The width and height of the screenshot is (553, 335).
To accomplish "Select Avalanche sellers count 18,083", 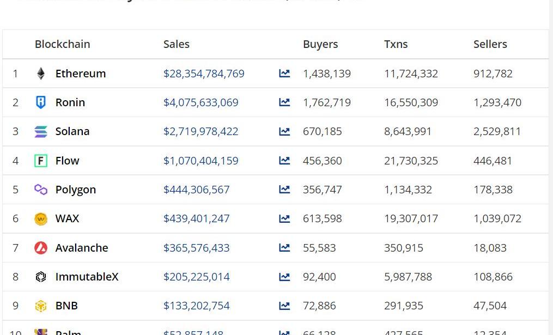I will pyautogui.click(x=490, y=248).
